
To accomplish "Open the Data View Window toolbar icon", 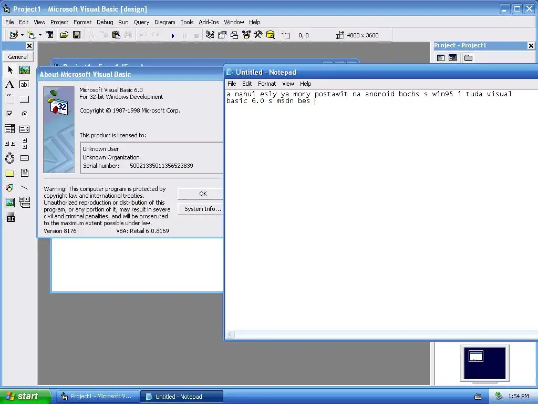I will [x=271, y=35].
